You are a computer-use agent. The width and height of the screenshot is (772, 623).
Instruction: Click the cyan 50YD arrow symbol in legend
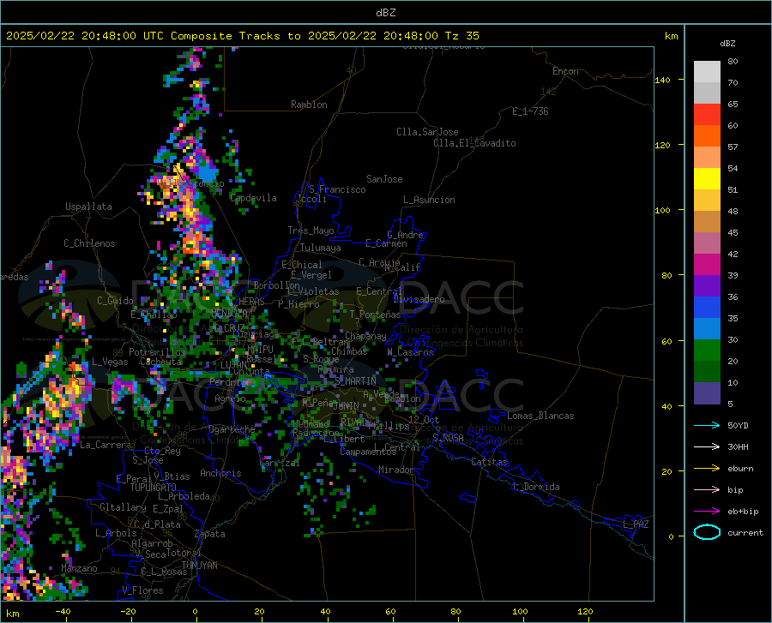click(x=707, y=425)
